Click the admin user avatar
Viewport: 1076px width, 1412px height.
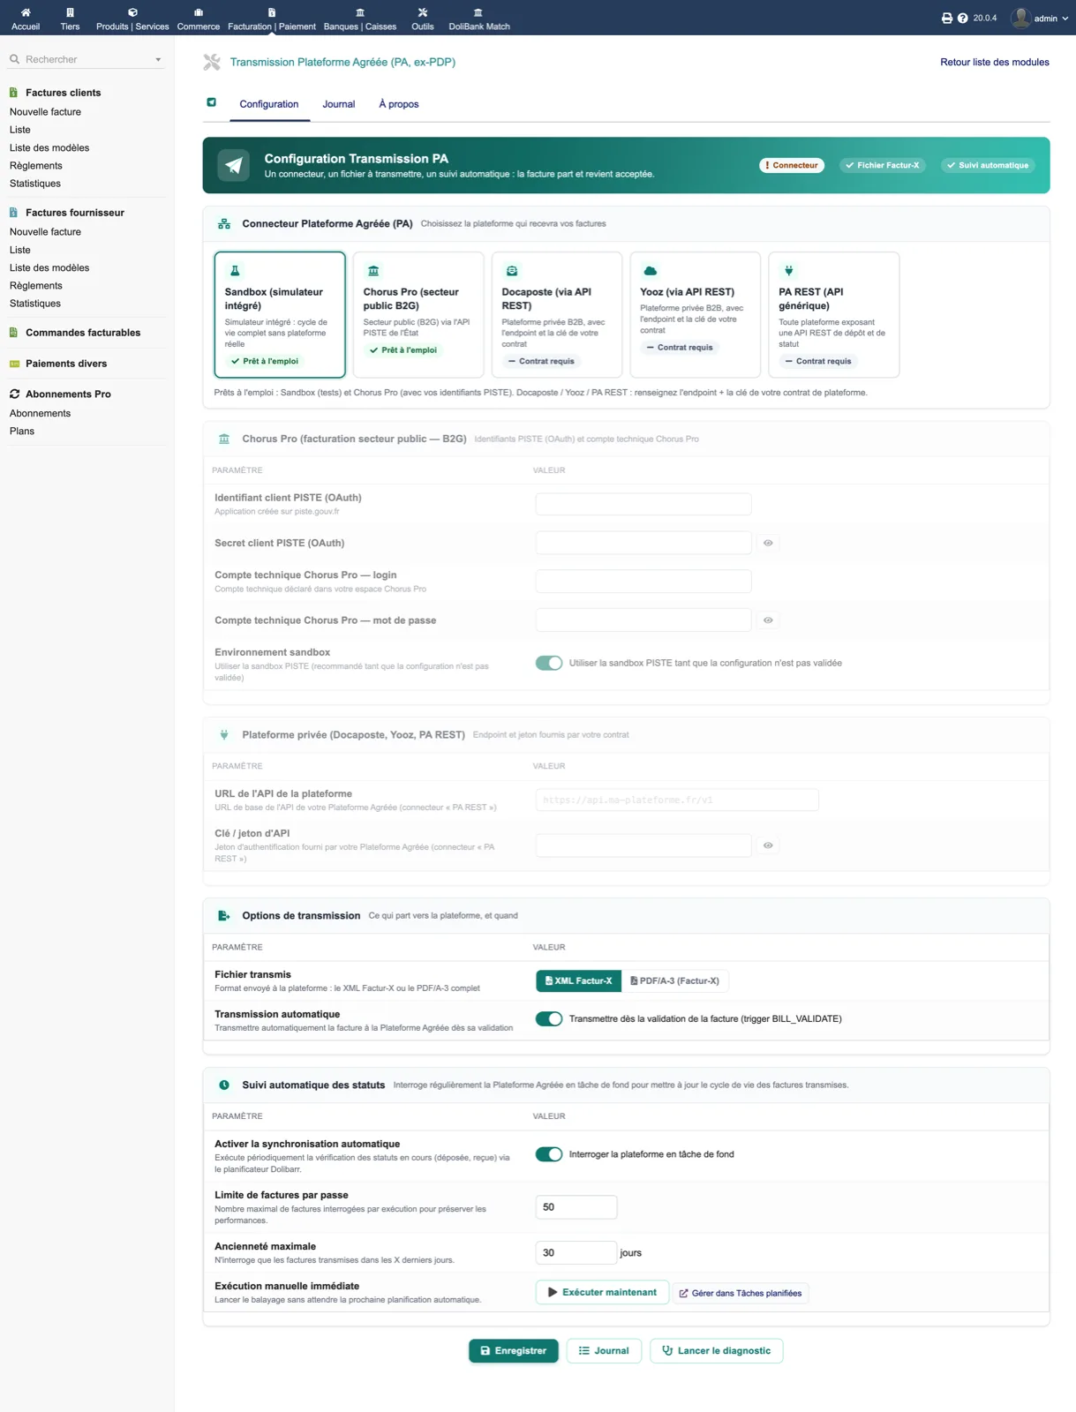(1021, 18)
